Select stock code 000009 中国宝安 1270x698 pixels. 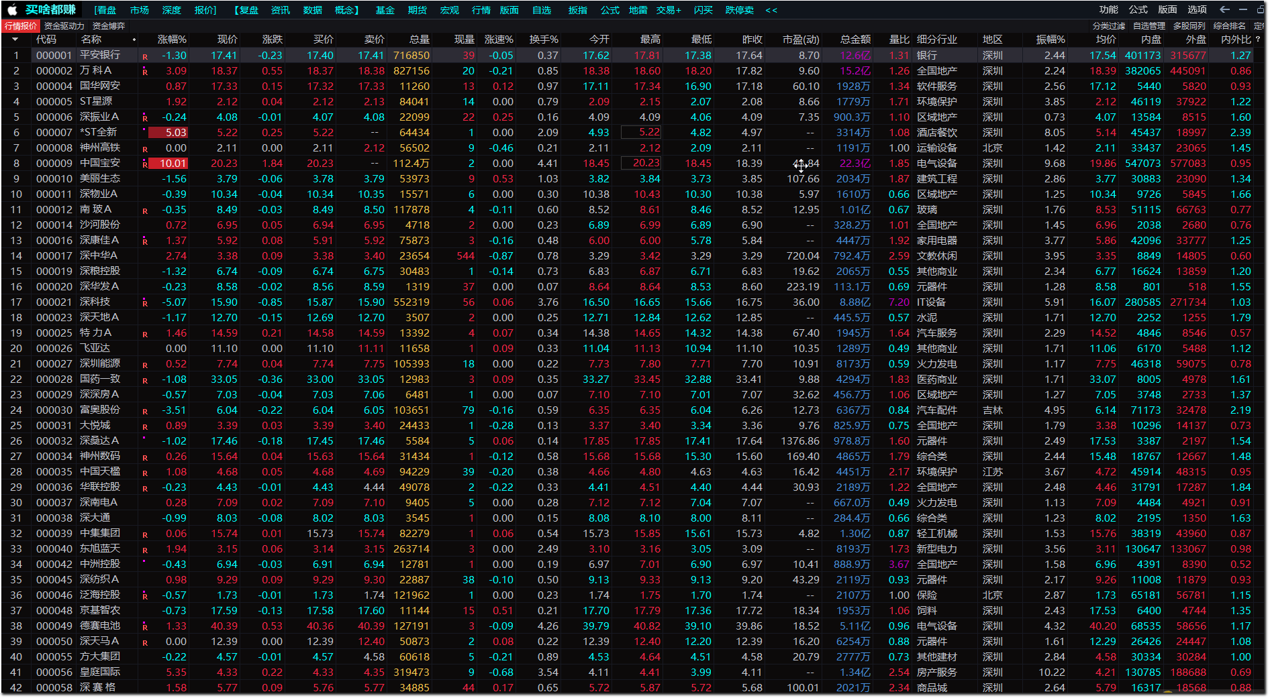(54, 163)
